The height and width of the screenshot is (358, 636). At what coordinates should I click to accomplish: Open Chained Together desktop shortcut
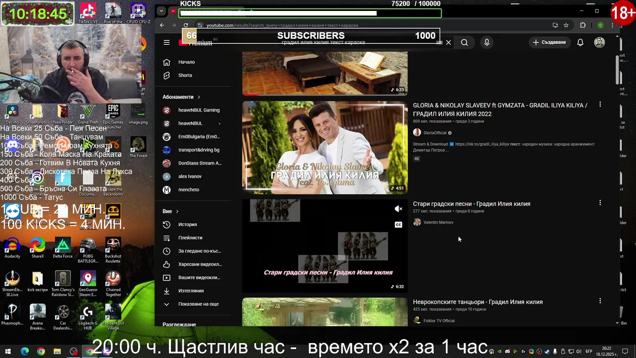point(113,284)
